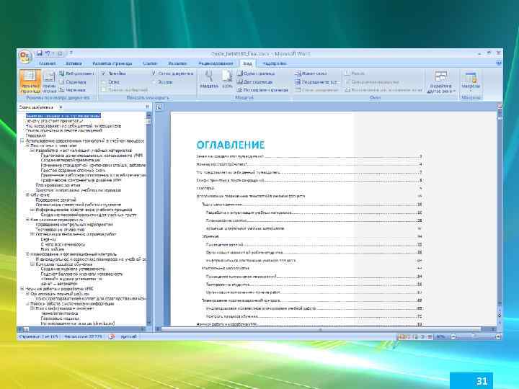Select the highlighted first heading in the document map
Screen dimensions: 519x389
coord(63,116)
